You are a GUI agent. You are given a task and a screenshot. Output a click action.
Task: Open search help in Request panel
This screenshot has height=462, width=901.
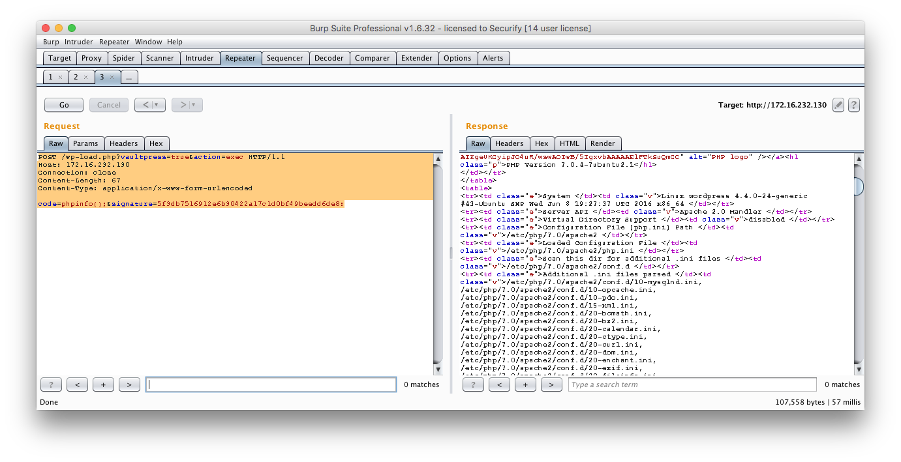point(51,384)
